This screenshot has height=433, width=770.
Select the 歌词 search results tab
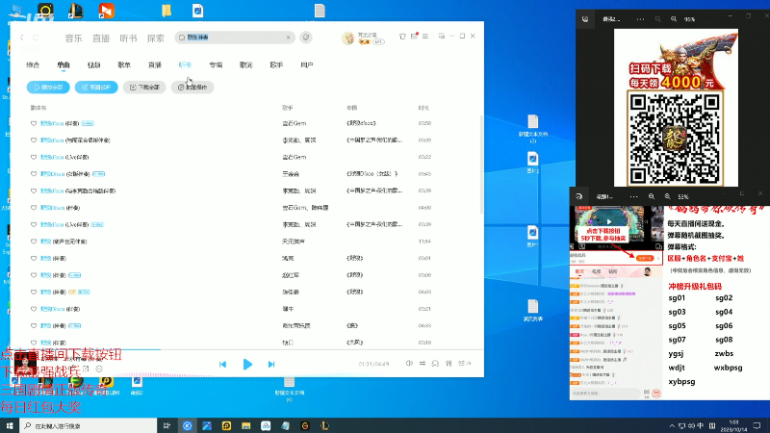point(246,64)
